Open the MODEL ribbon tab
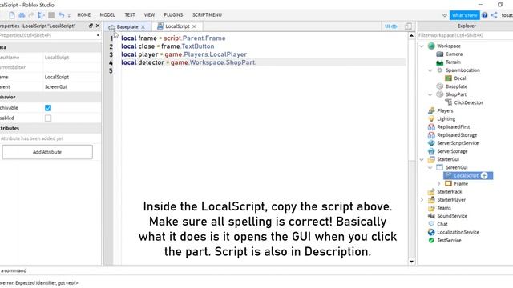Viewport: 513px width, 288px height. point(107,14)
